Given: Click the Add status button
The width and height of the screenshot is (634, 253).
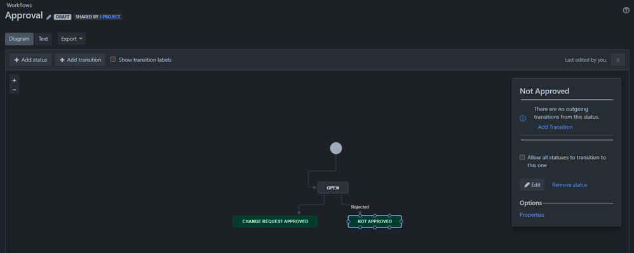Looking at the screenshot, I should pos(30,60).
